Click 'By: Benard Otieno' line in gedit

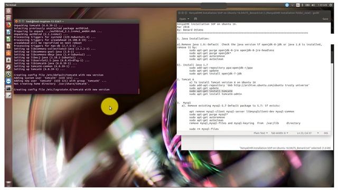190,30
